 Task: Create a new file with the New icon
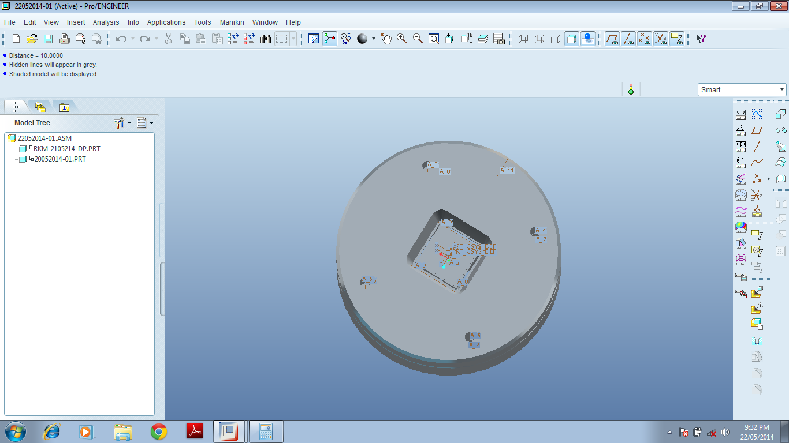pos(16,39)
